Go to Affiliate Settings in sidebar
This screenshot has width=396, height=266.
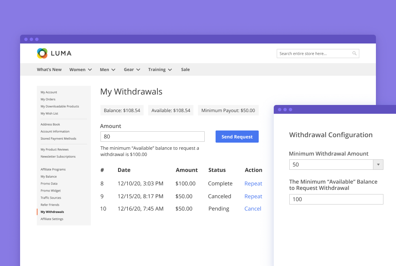point(52,219)
